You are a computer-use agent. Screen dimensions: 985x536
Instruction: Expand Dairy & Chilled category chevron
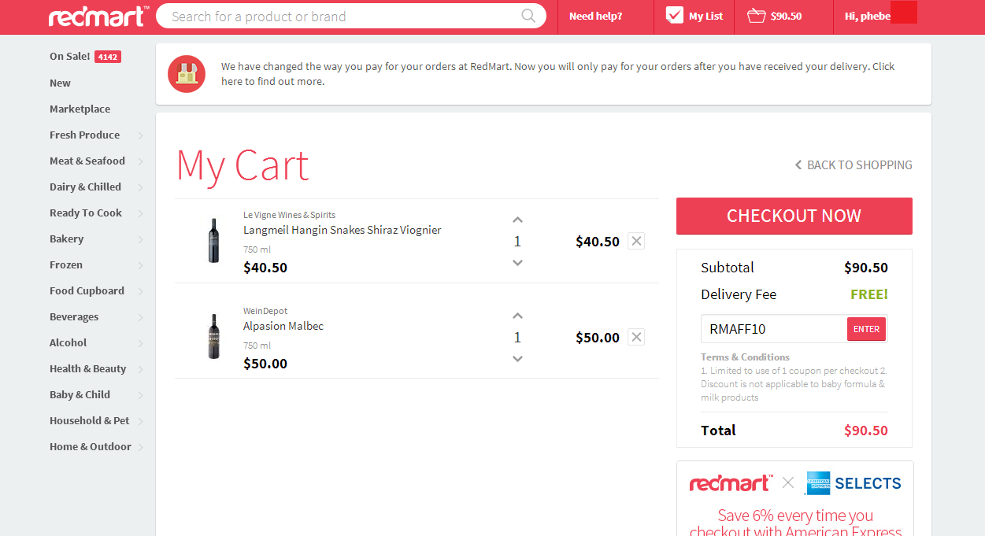click(x=140, y=187)
